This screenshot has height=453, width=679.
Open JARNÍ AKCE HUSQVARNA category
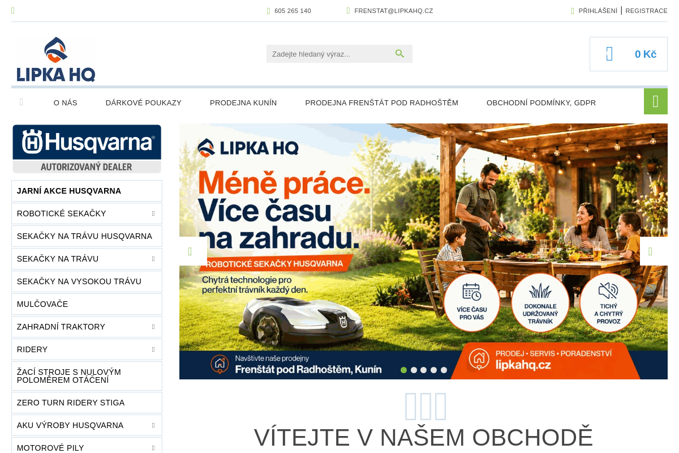pyautogui.click(x=87, y=191)
